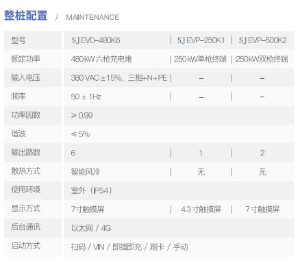Click the ≤ 5% harmonic value
Screen dimensions: 300x263
pos(80,134)
